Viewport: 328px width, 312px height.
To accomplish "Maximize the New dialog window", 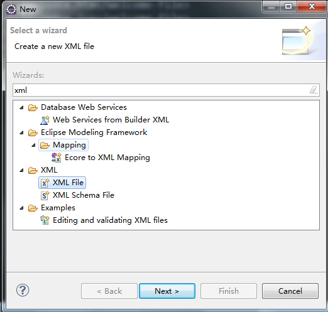I will coord(288,7).
